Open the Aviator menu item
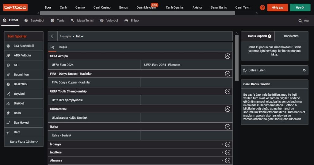 tap(197, 7)
